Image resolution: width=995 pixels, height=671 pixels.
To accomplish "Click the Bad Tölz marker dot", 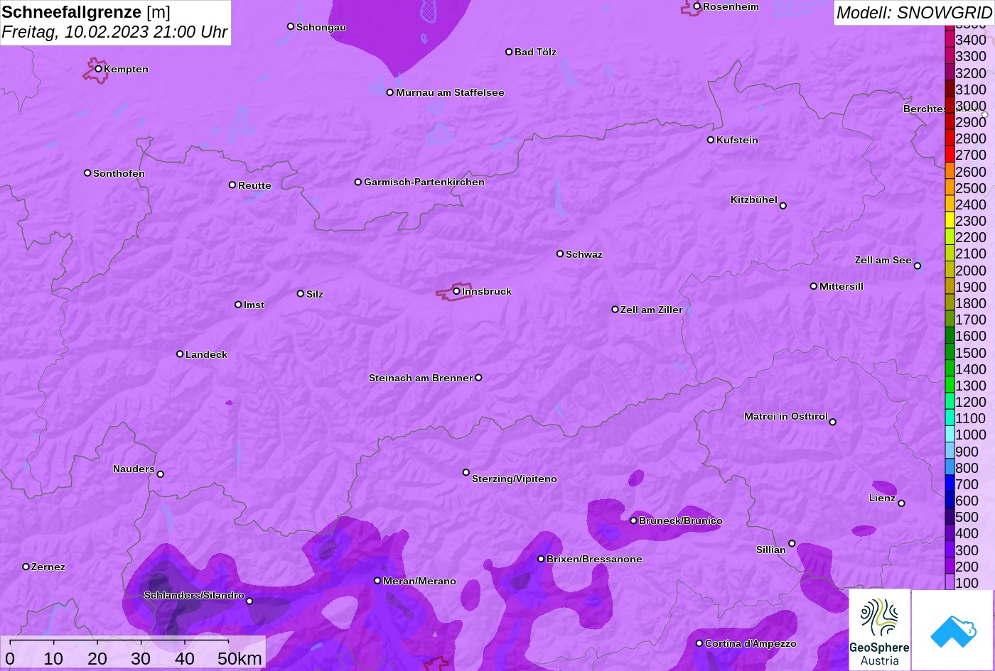I will coord(509,52).
